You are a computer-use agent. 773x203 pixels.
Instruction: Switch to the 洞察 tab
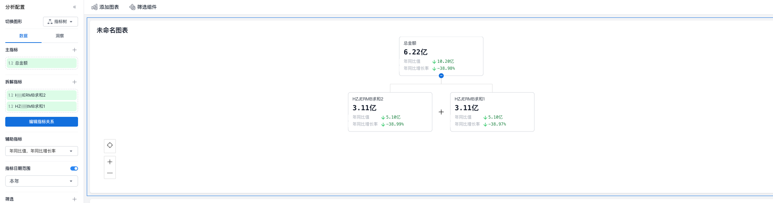click(60, 36)
